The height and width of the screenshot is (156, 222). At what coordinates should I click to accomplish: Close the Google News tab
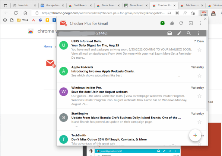63,6
